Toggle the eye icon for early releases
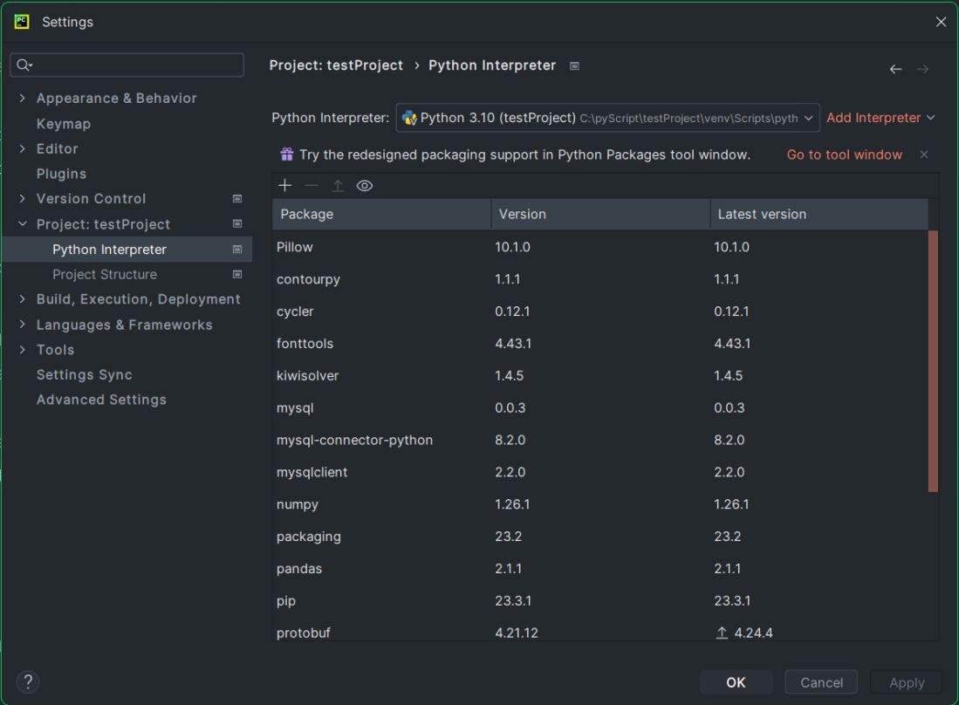Screen dimensions: 959x705 click(365, 186)
